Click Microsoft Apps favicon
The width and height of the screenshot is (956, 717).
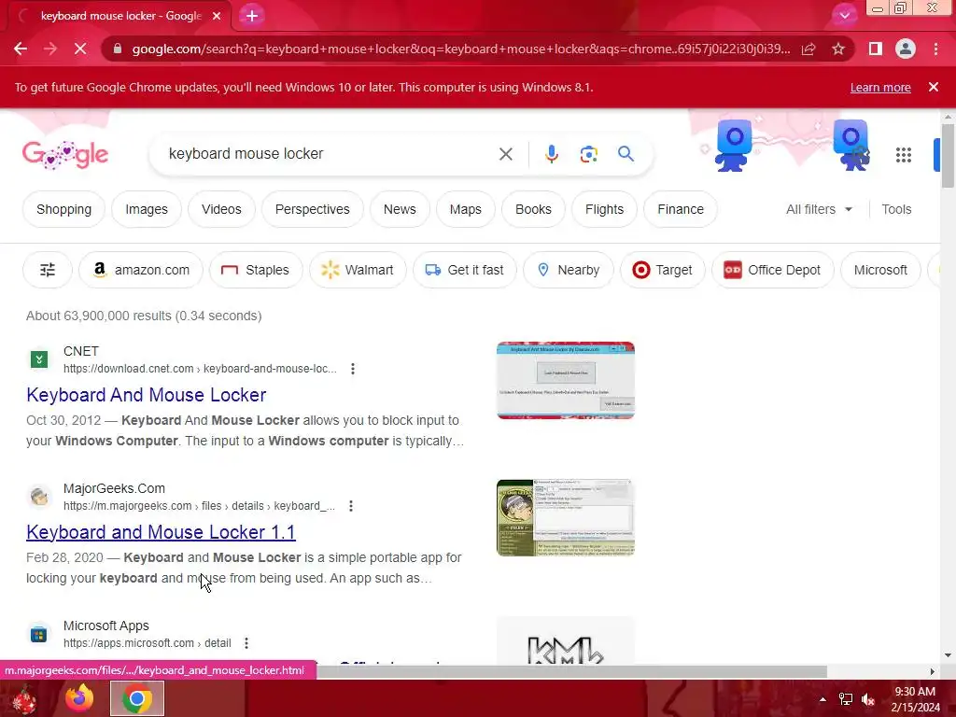[x=39, y=634]
